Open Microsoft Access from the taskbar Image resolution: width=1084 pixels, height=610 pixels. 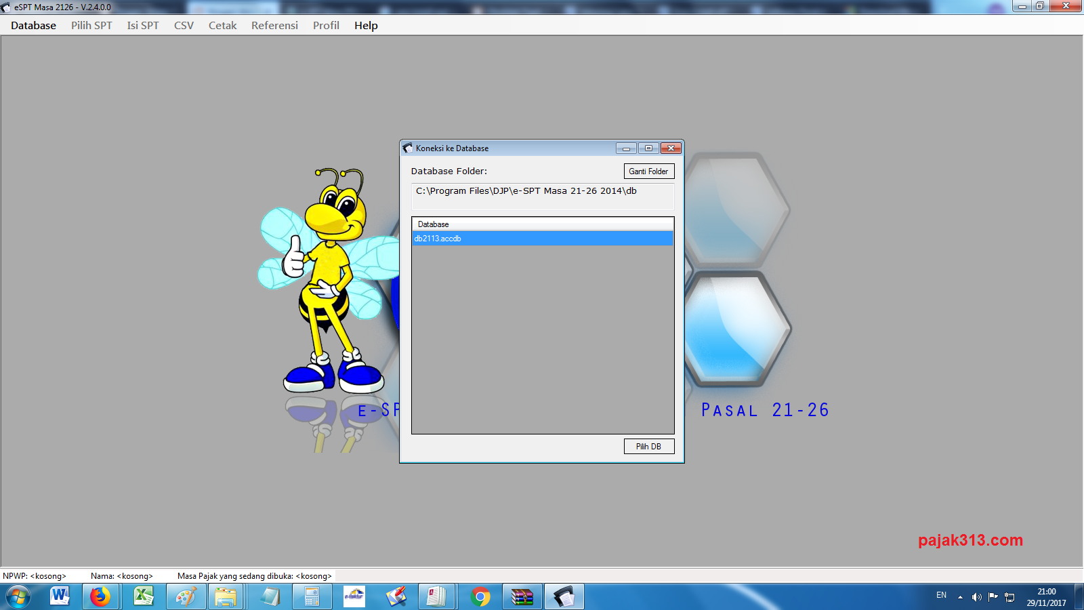point(437,597)
